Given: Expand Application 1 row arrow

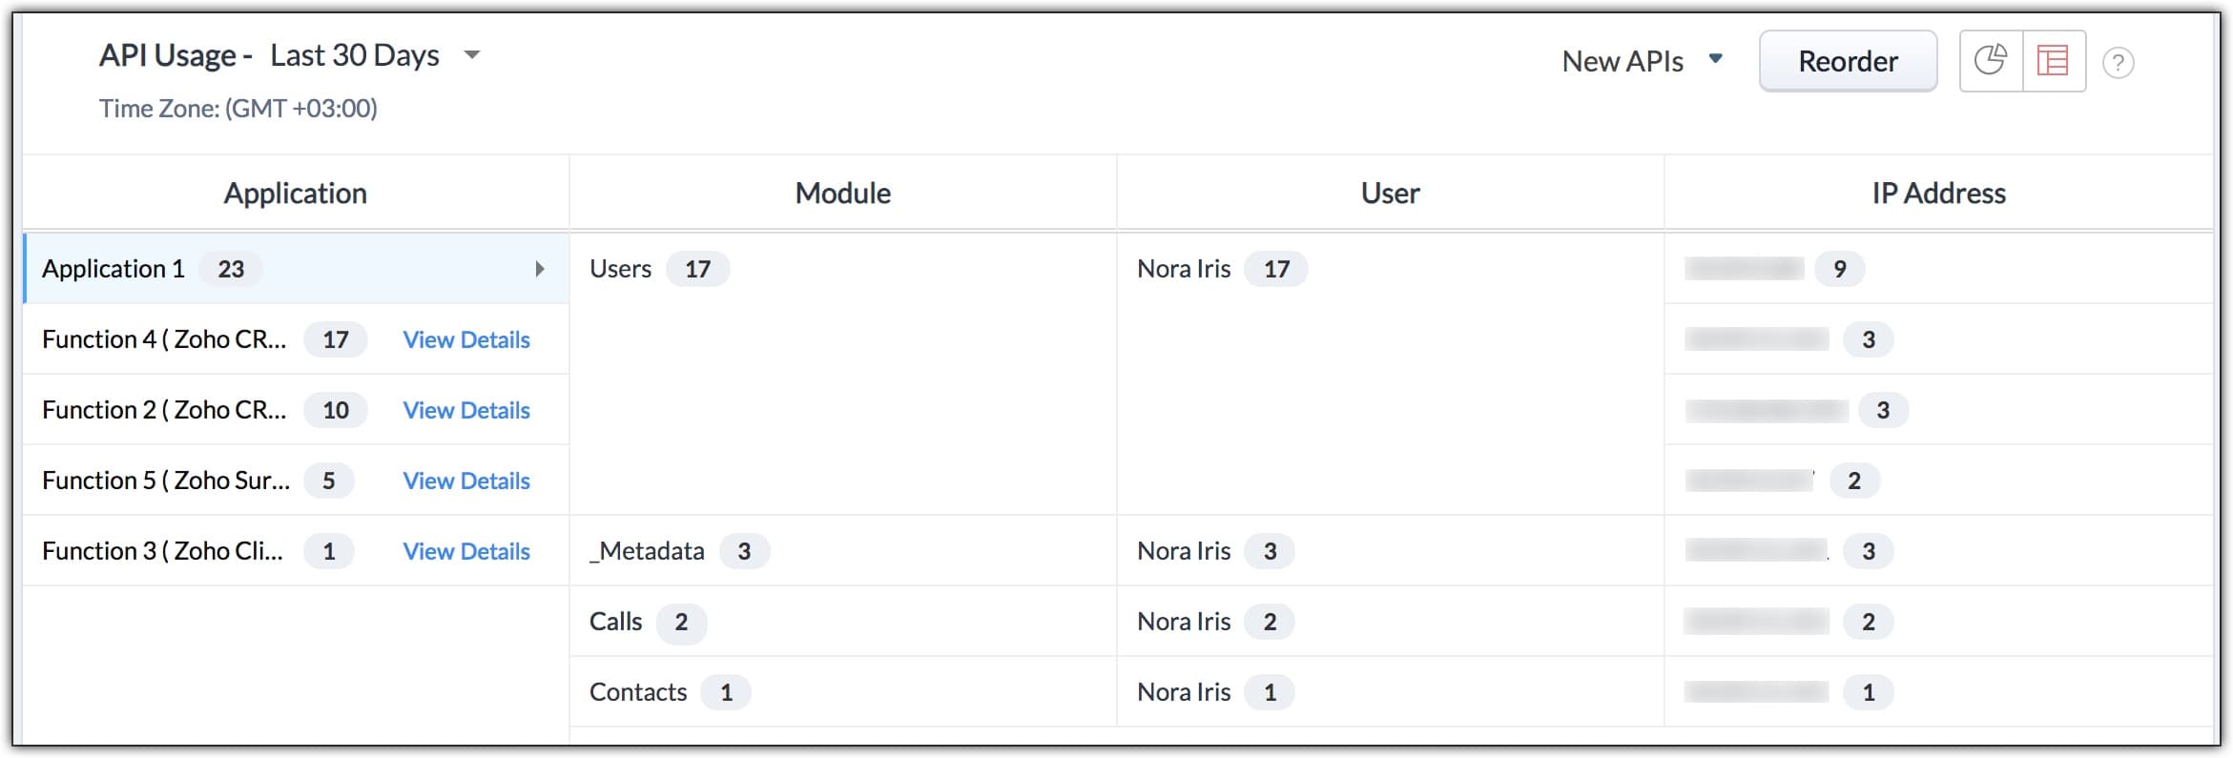Looking at the screenshot, I should pyautogui.click(x=540, y=269).
